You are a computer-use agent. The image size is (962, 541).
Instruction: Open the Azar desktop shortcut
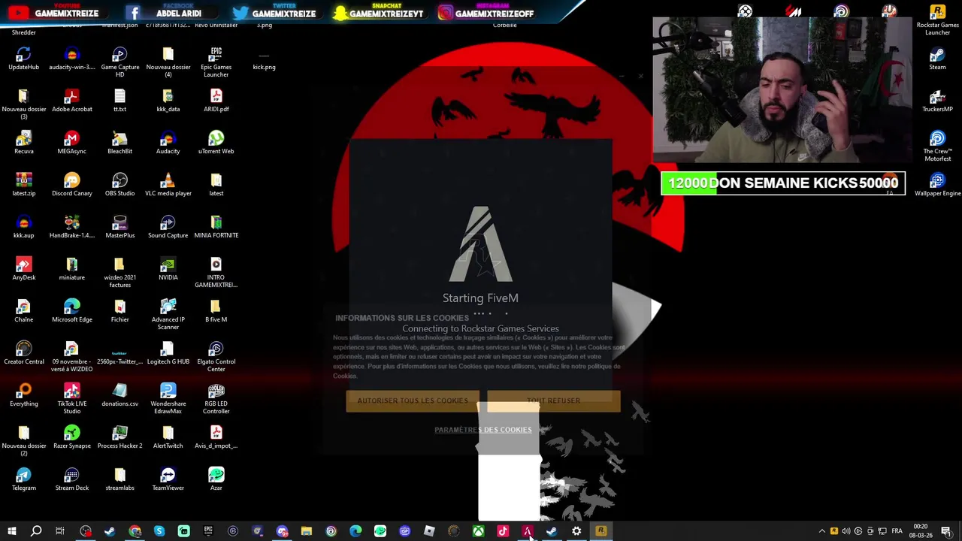click(x=216, y=480)
